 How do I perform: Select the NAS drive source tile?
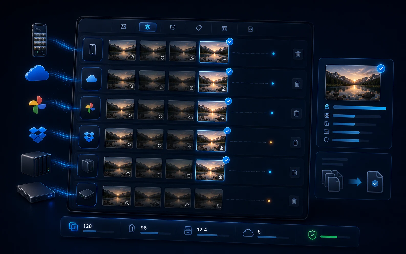point(88,166)
